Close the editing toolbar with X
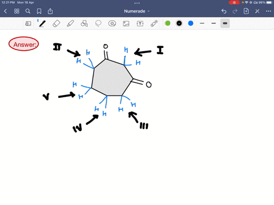274x205 pixels. pyautogui.click(x=257, y=11)
